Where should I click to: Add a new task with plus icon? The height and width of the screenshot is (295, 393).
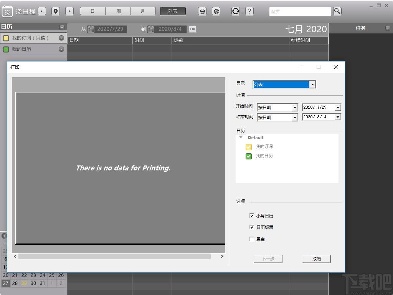(x=388, y=28)
